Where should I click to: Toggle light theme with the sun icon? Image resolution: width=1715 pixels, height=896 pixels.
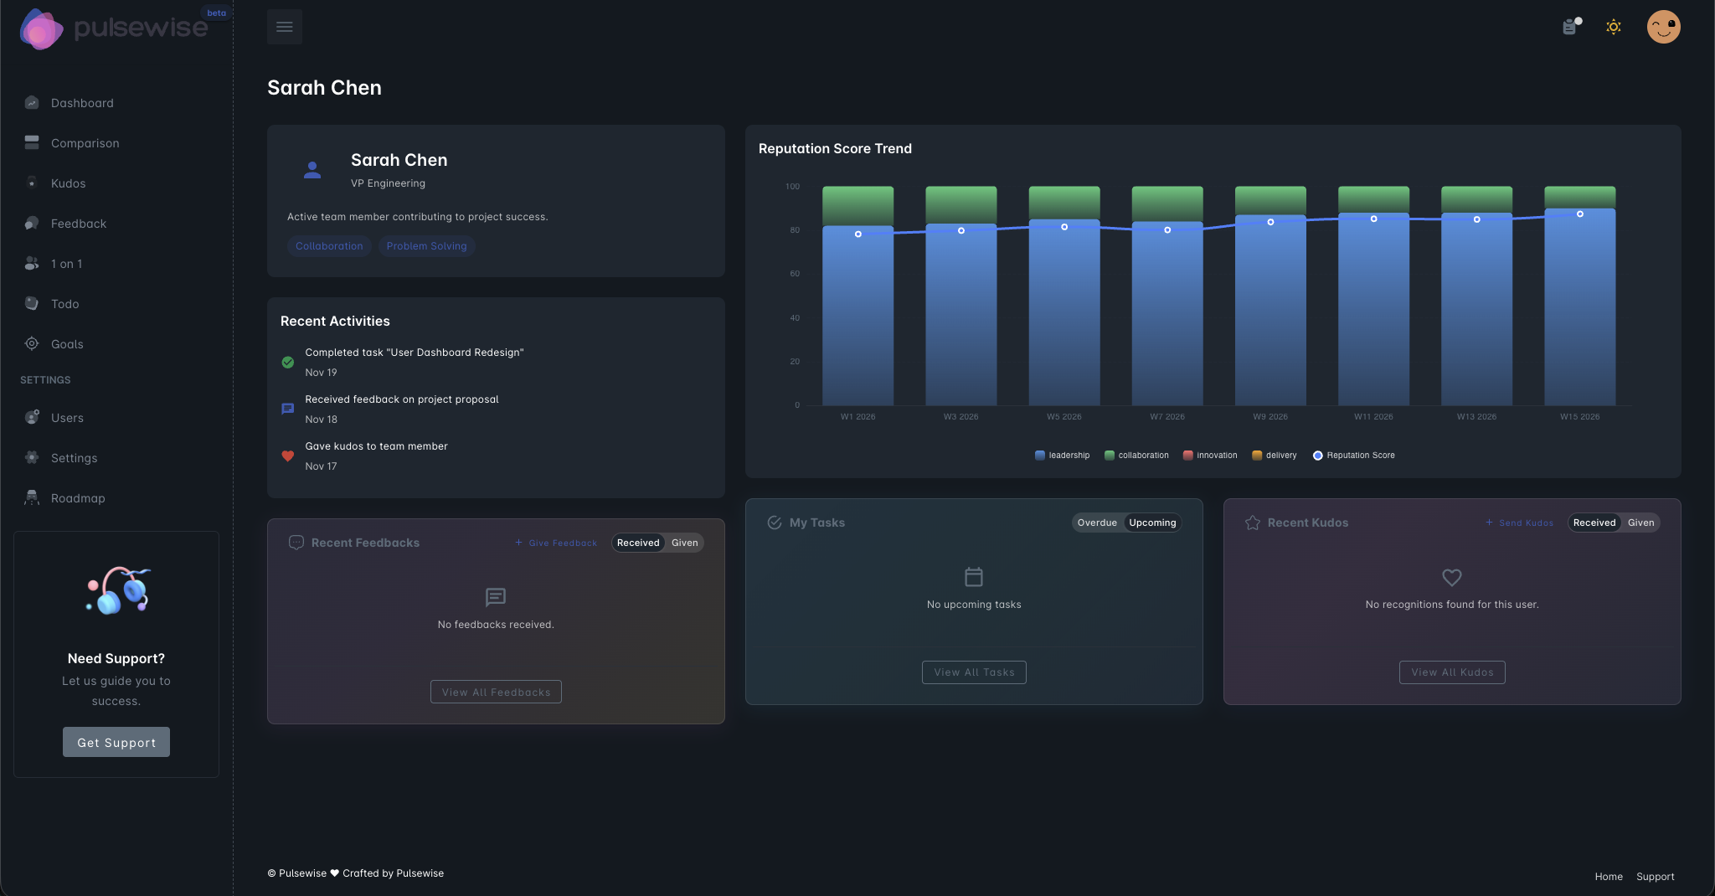click(1614, 27)
